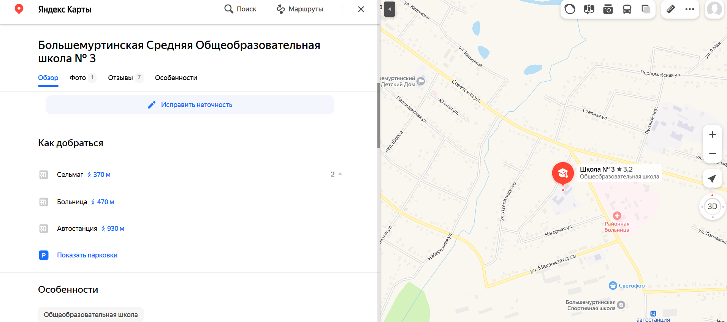
Task: Switch to the Отзывы tab
Action: (x=125, y=78)
